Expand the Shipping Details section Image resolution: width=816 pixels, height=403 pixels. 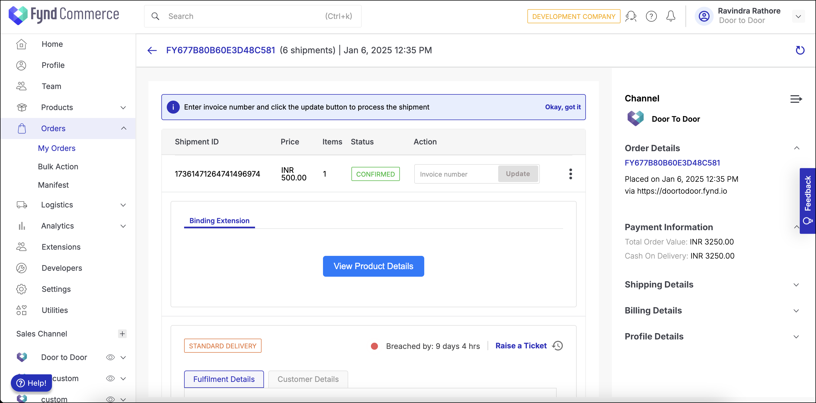click(x=796, y=285)
